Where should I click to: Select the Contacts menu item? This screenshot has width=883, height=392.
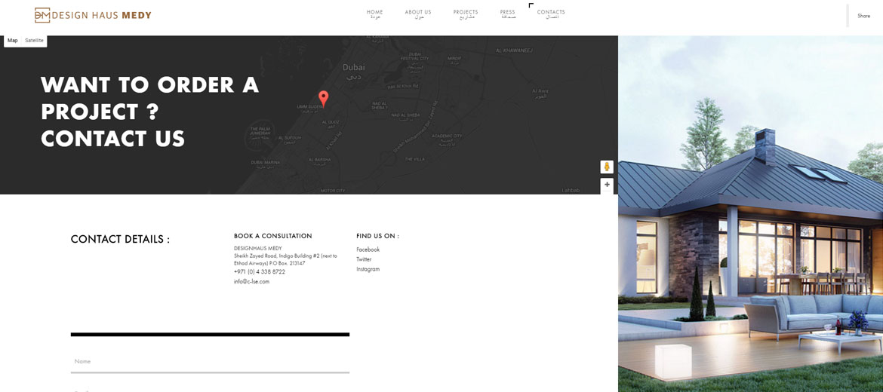tap(551, 14)
